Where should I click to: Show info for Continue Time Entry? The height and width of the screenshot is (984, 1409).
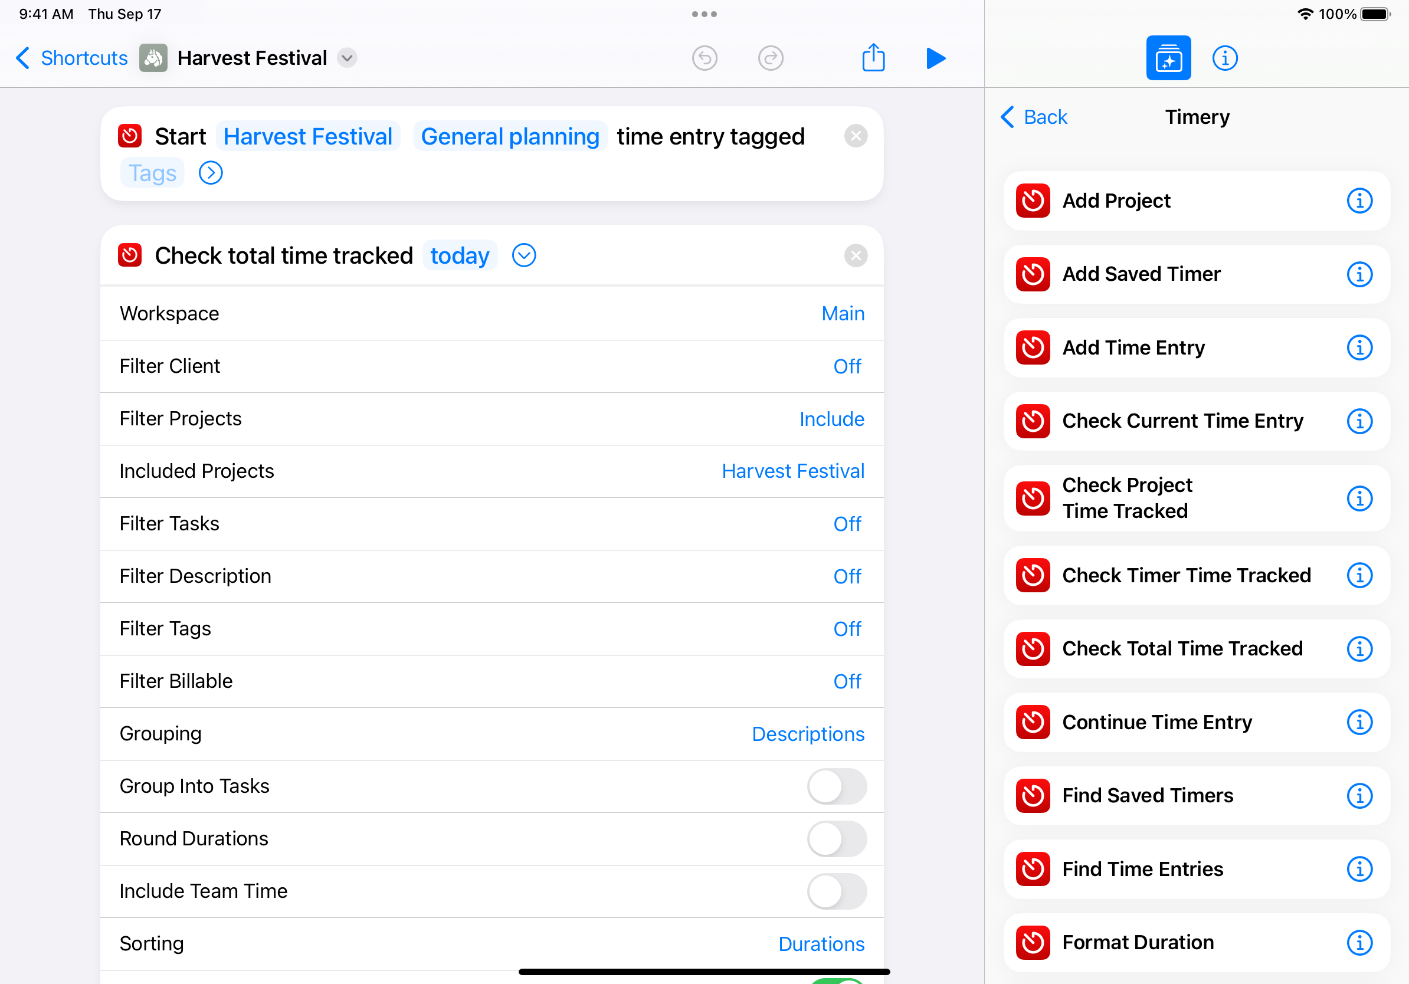[1359, 723]
